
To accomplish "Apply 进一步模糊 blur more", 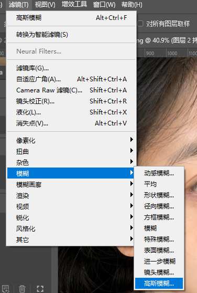I will tap(159, 261).
